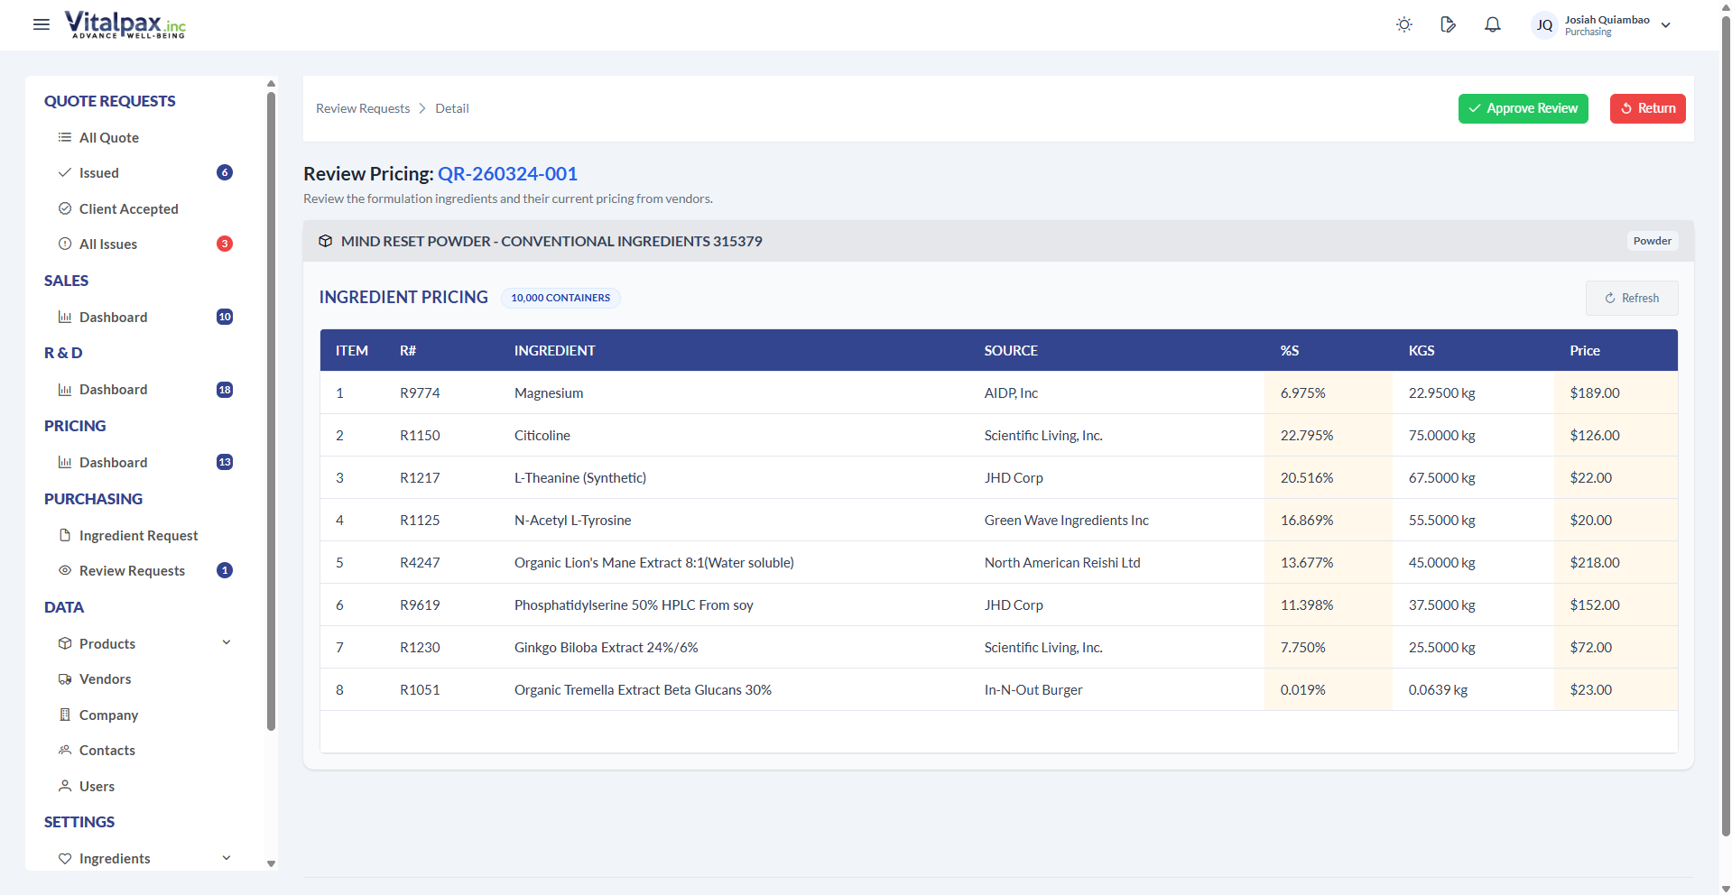Click the Issued checkmark icon
The width and height of the screenshot is (1732, 895).
point(65,172)
